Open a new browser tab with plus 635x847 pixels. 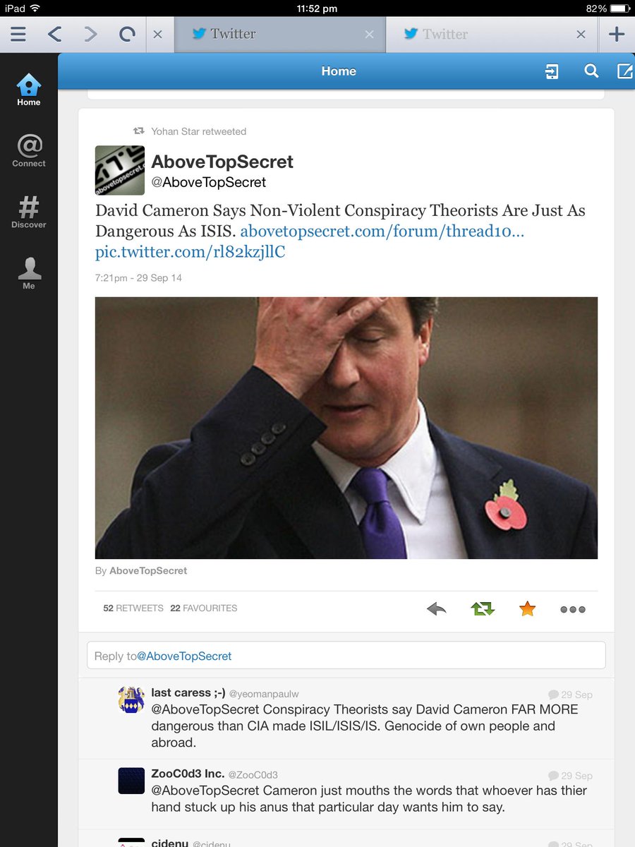(x=617, y=34)
